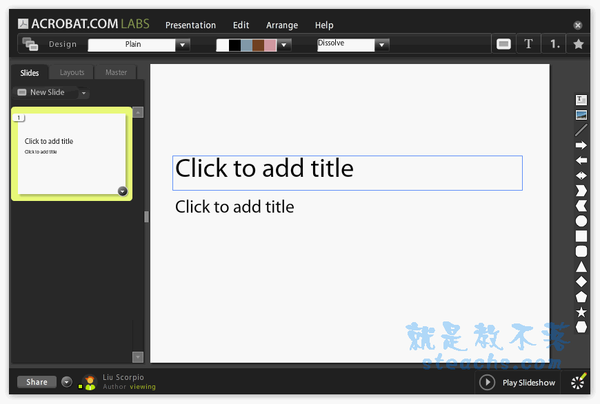
Task: Click the Liu Scorpio user avatar
Action: click(90, 382)
